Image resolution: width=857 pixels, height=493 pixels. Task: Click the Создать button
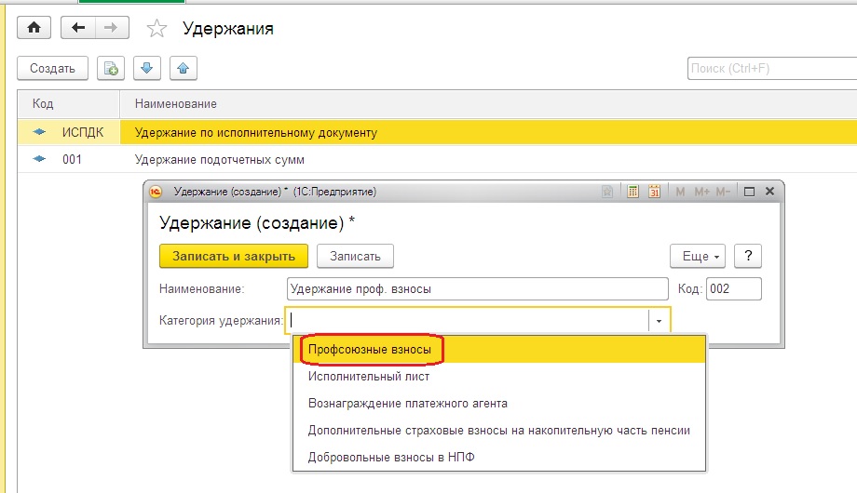[52, 68]
